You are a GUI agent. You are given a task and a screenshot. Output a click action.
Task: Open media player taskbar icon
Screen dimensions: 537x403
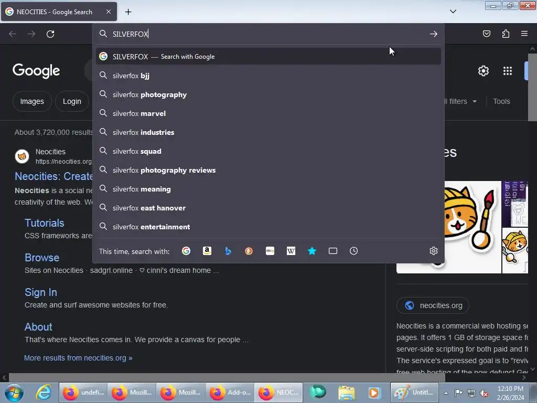coord(374,393)
